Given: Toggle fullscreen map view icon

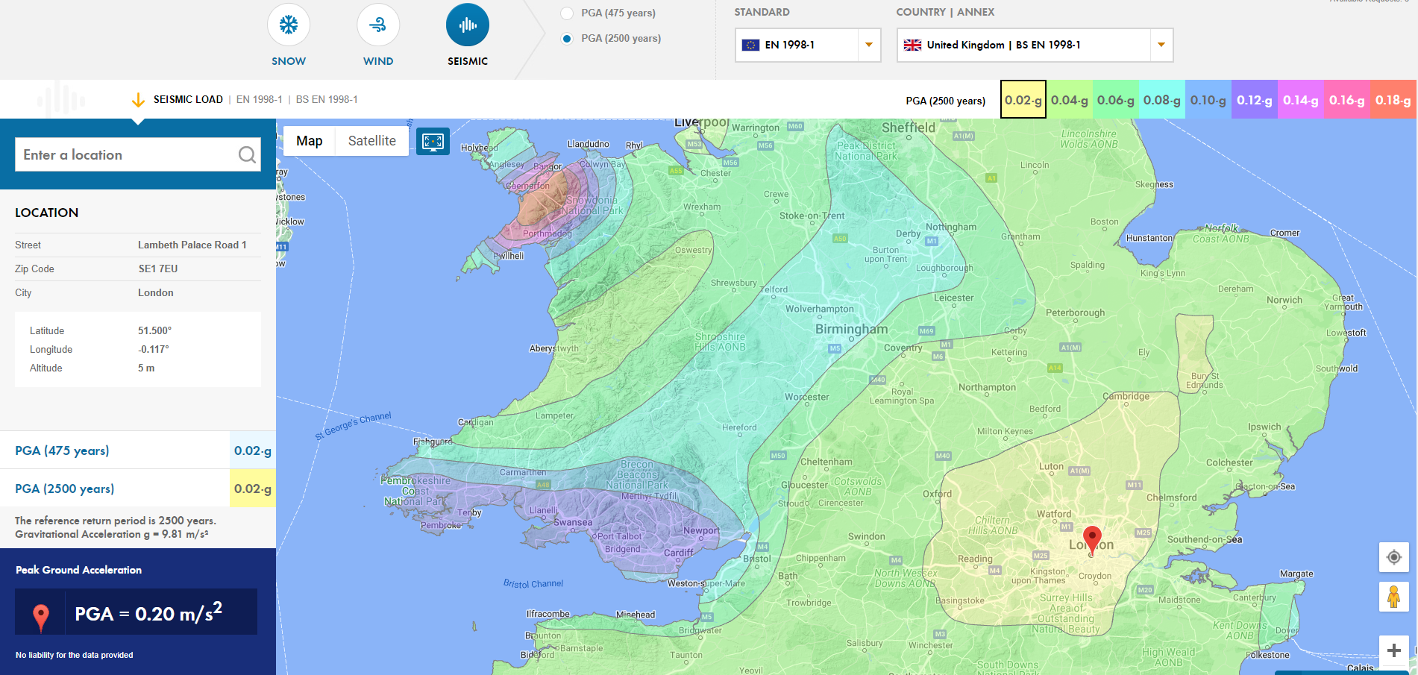Looking at the screenshot, I should pyautogui.click(x=433, y=141).
